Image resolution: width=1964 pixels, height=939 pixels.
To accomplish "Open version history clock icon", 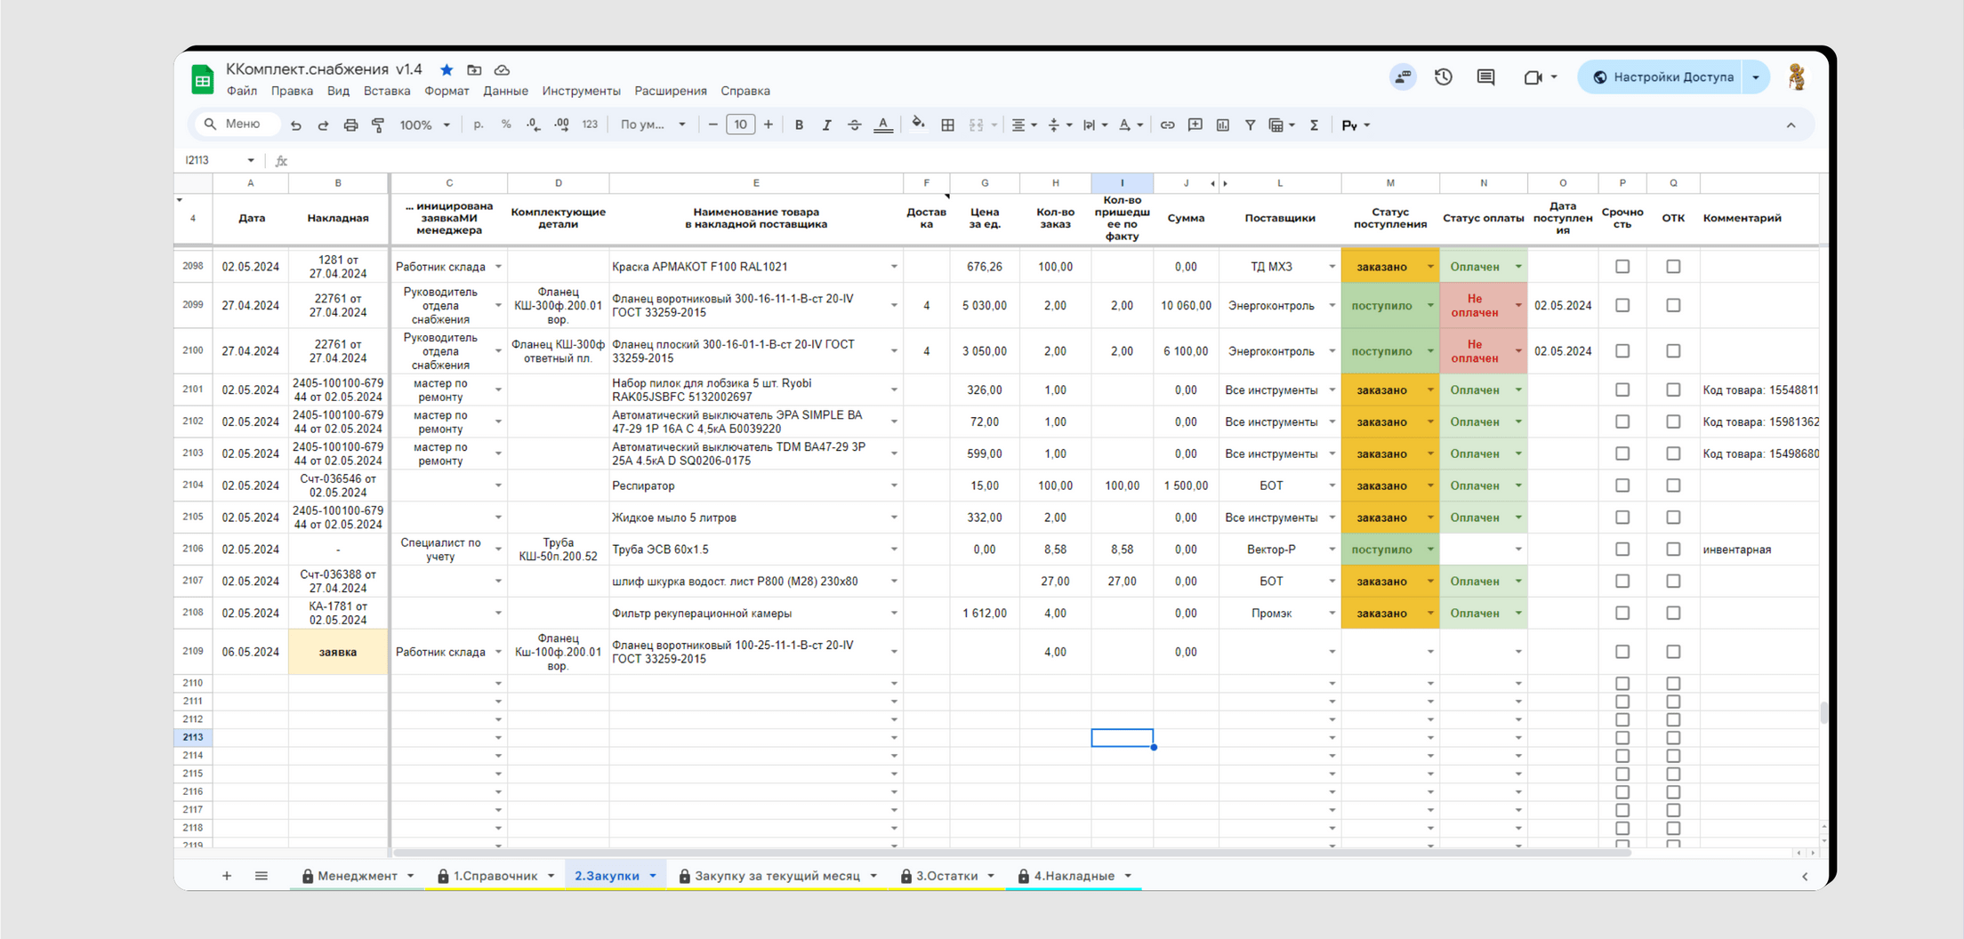I will [1444, 77].
